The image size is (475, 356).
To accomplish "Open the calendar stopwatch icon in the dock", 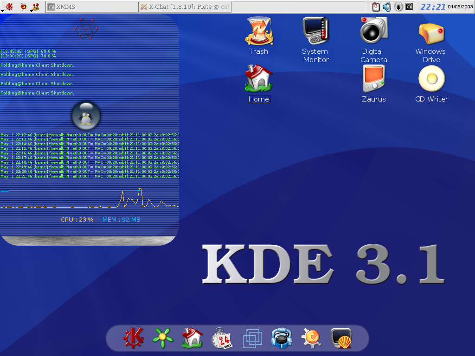I will pyautogui.click(x=222, y=338).
